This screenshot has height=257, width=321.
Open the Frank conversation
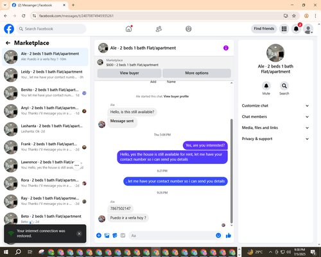[x=45, y=147]
